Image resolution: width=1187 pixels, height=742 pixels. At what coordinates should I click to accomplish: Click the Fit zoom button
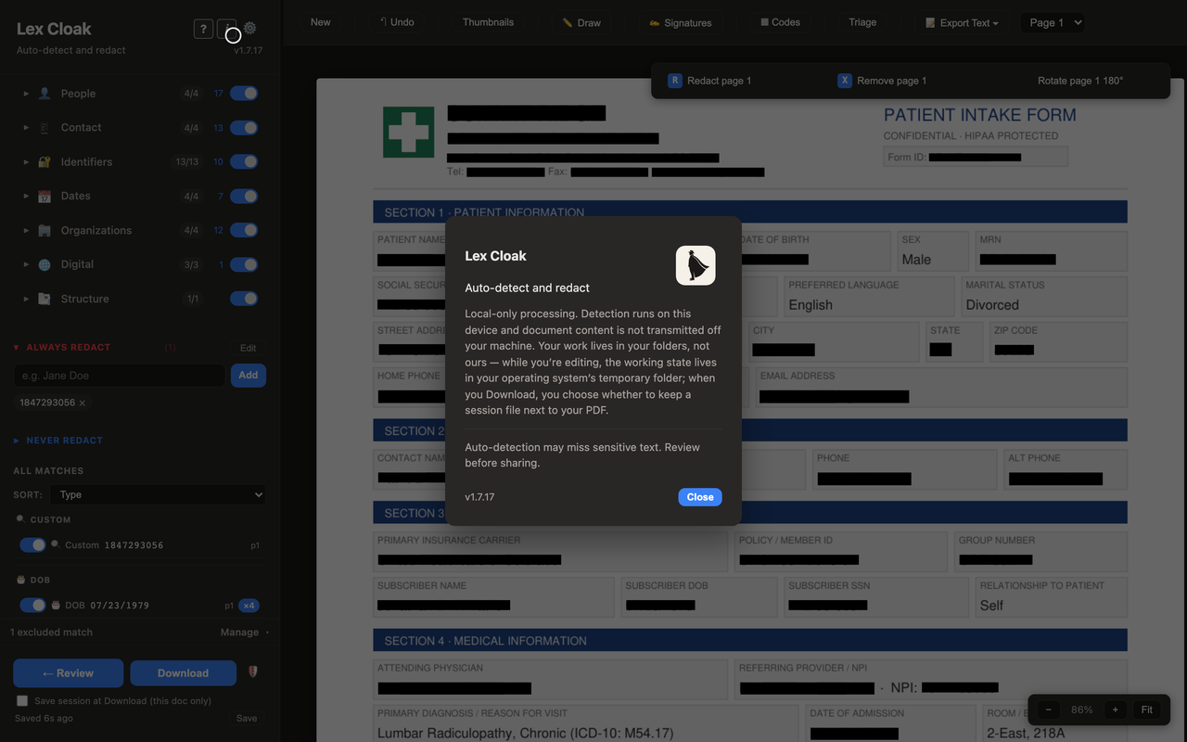[x=1147, y=710]
